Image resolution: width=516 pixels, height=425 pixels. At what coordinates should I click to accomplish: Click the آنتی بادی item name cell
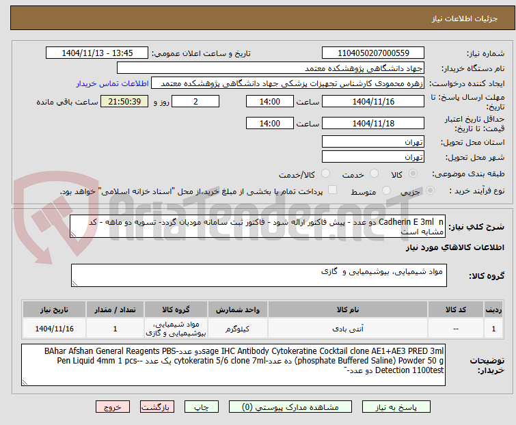[347, 329]
